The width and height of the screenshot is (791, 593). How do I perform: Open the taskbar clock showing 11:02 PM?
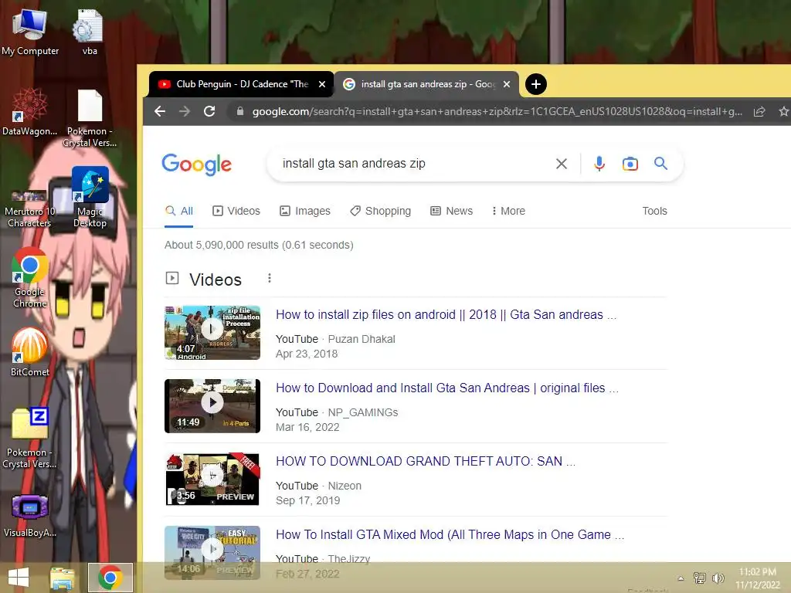(x=758, y=578)
